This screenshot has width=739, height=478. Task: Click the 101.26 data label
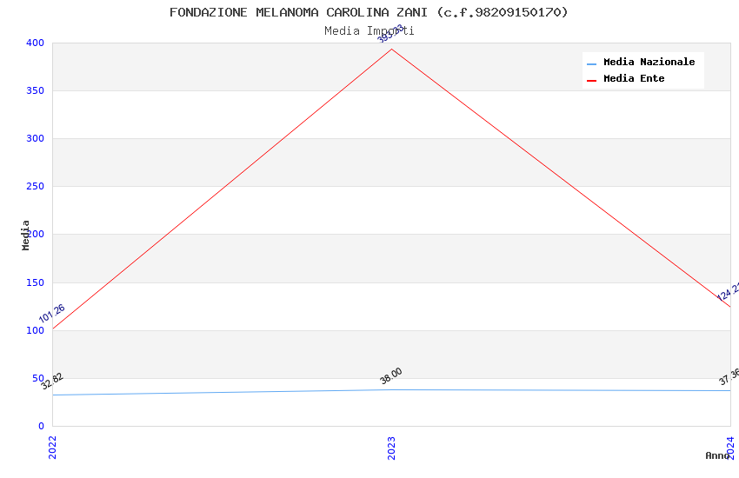[x=52, y=314]
